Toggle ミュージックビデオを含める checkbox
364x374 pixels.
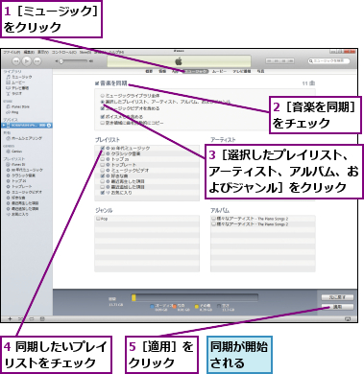[x=103, y=108]
